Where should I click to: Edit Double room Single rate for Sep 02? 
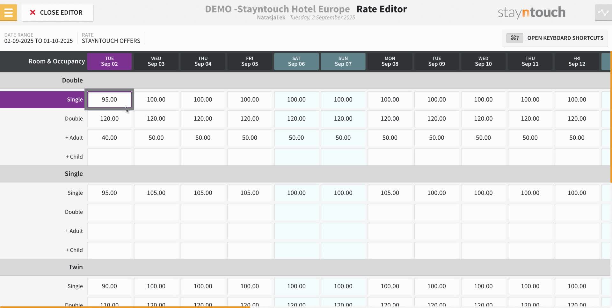point(109,100)
